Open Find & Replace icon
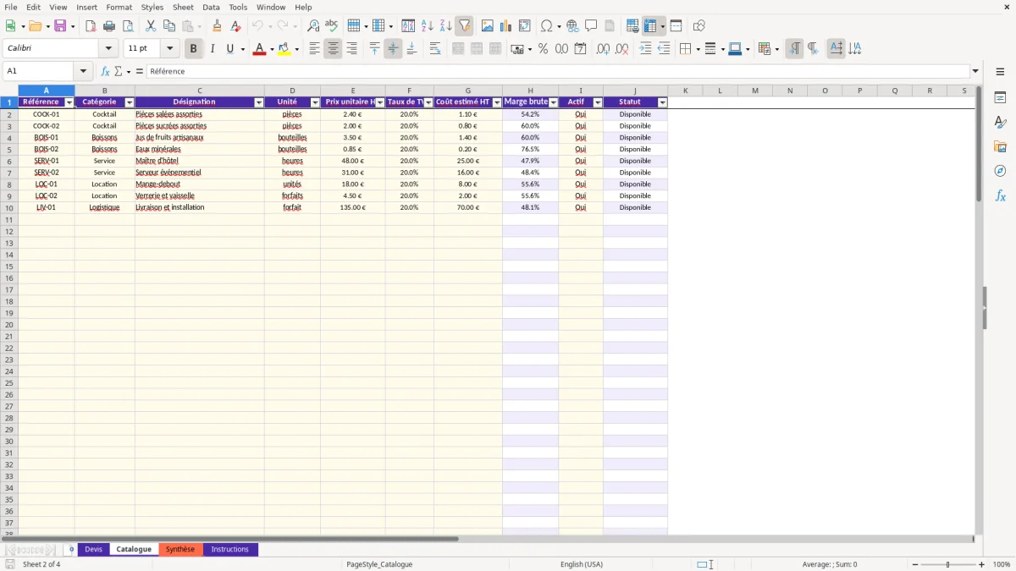Viewport: 1016px width, 571px height. click(313, 26)
